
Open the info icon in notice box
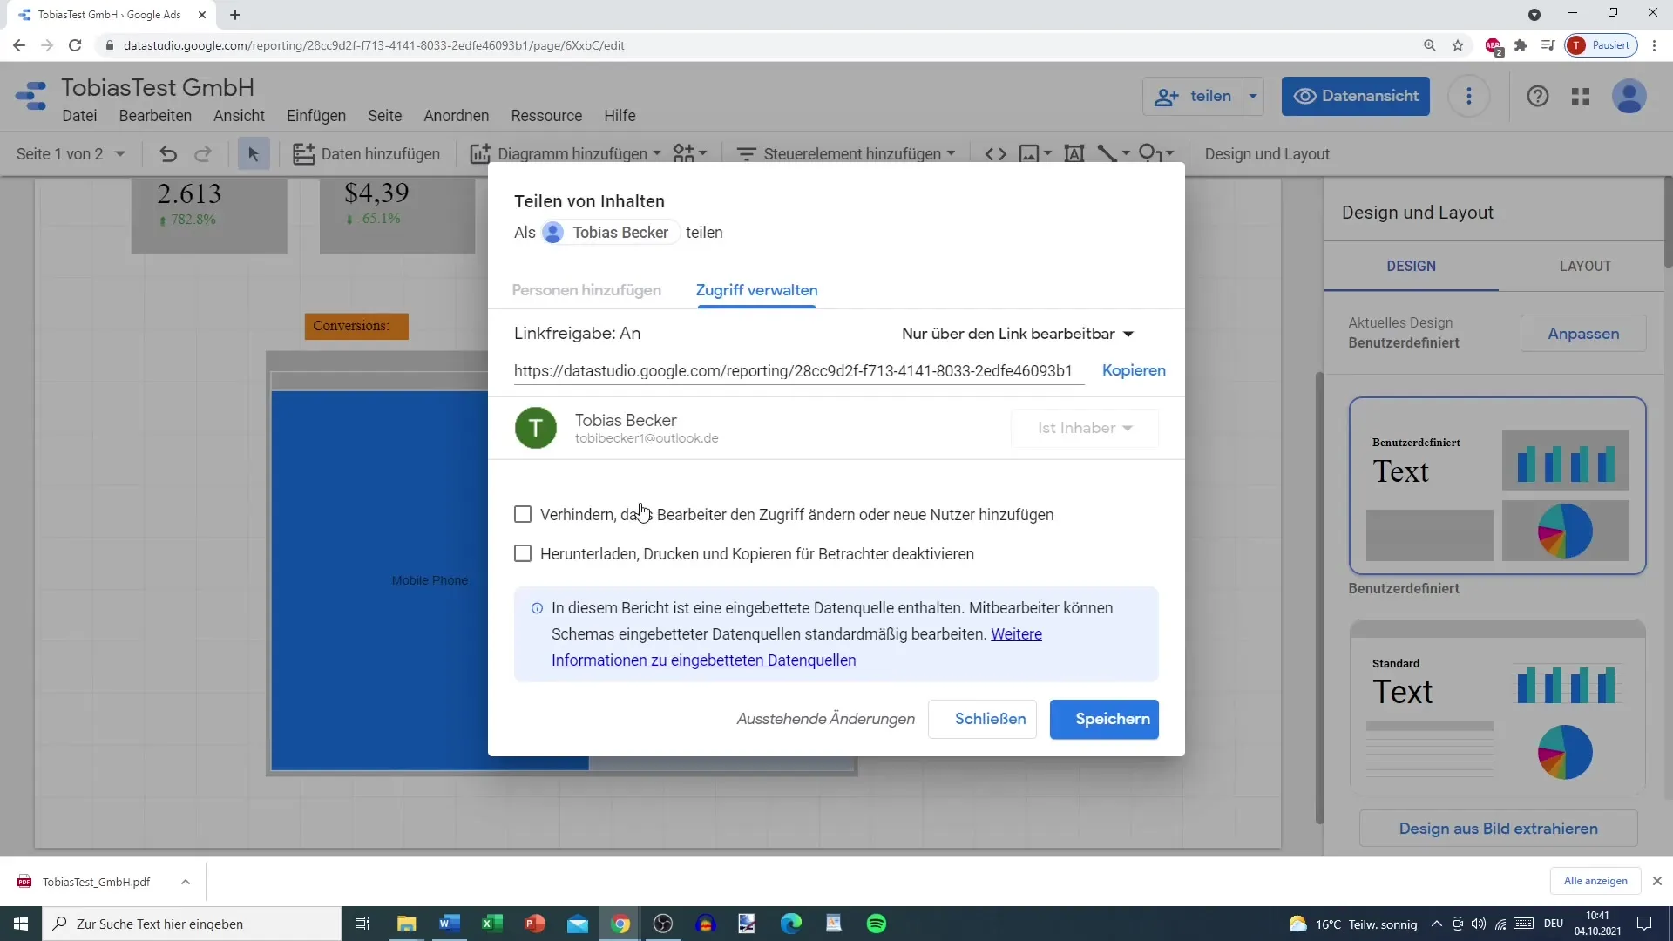[537, 608]
